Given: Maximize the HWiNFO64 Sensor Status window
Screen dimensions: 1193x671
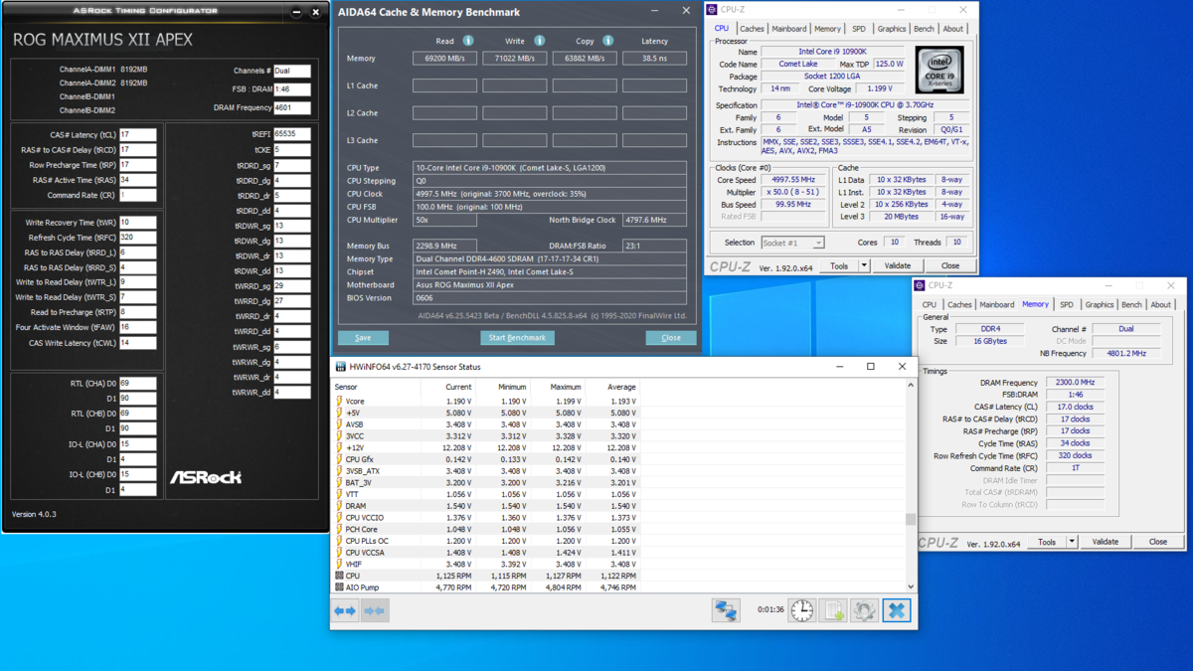Looking at the screenshot, I should coord(871,367).
